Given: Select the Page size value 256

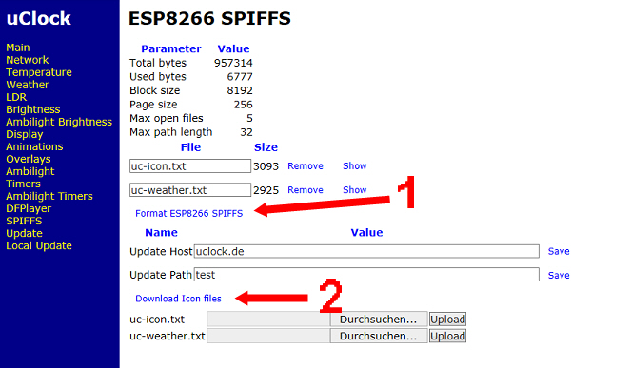Looking at the screenshot, I should 243,105.
